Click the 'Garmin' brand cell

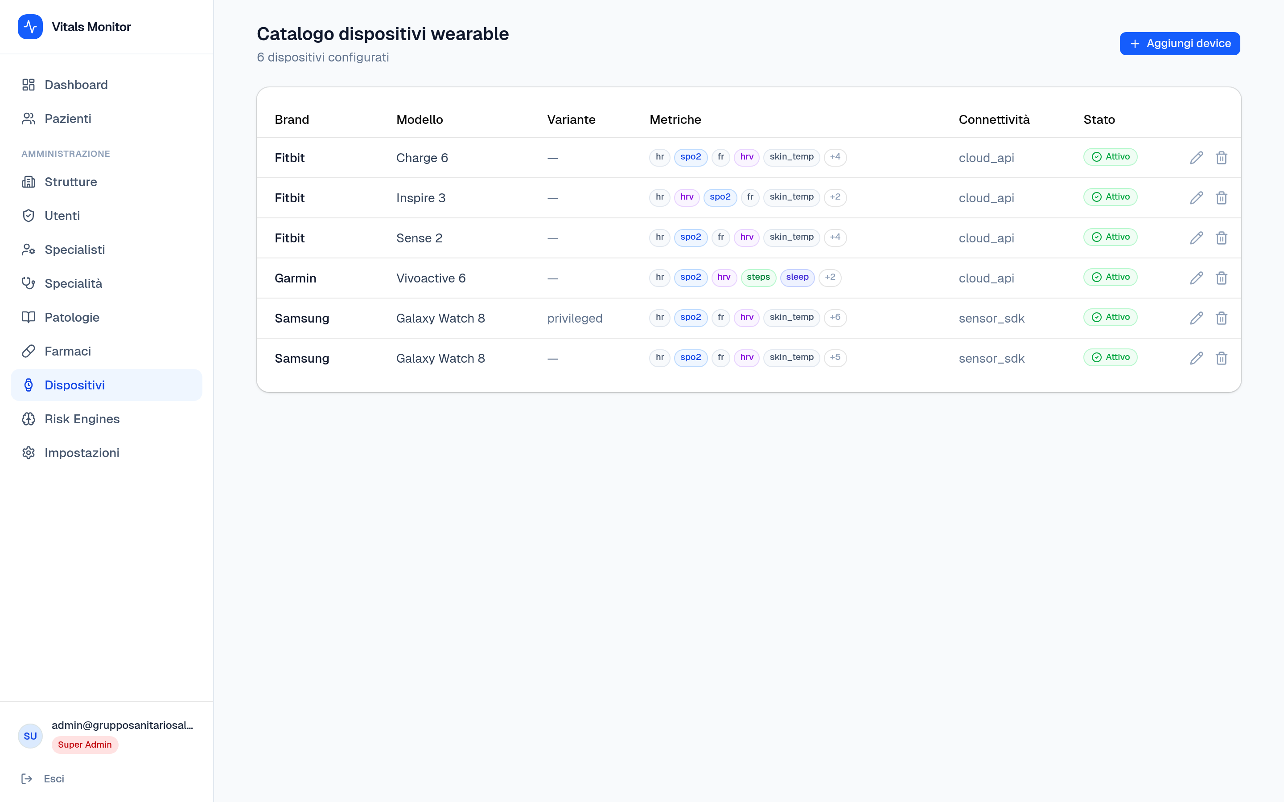pyautogui.click(x=295, y=278)
